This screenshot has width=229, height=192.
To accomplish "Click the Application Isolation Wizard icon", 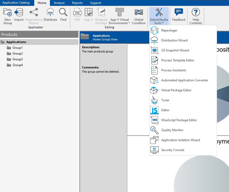I will point(154,140).
